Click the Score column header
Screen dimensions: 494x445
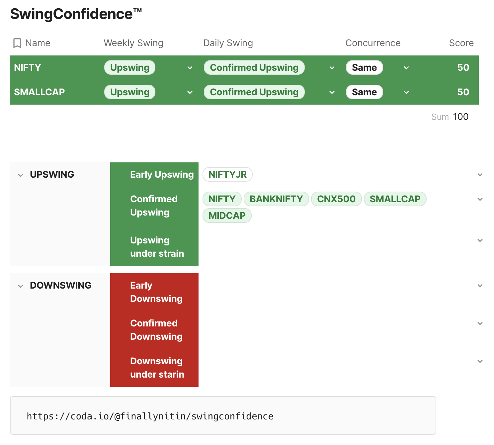click(x=461, y=43)
